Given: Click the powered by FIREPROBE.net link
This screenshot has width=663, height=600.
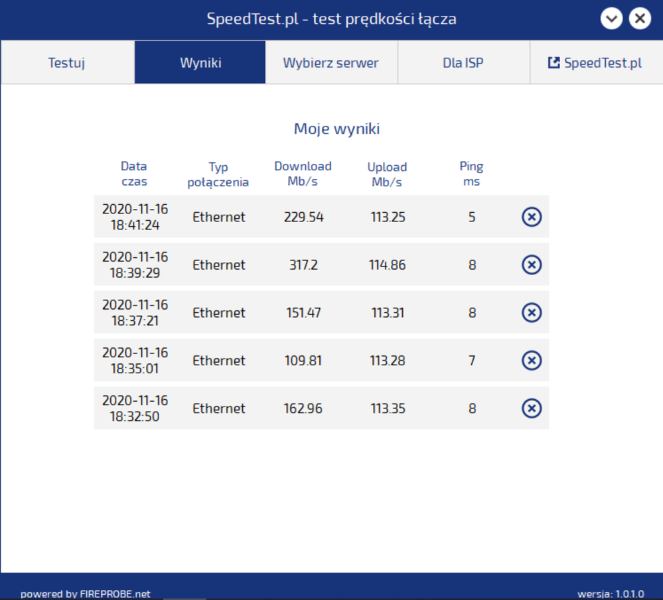Looking at the screenshot, I should tap(86, 593).
